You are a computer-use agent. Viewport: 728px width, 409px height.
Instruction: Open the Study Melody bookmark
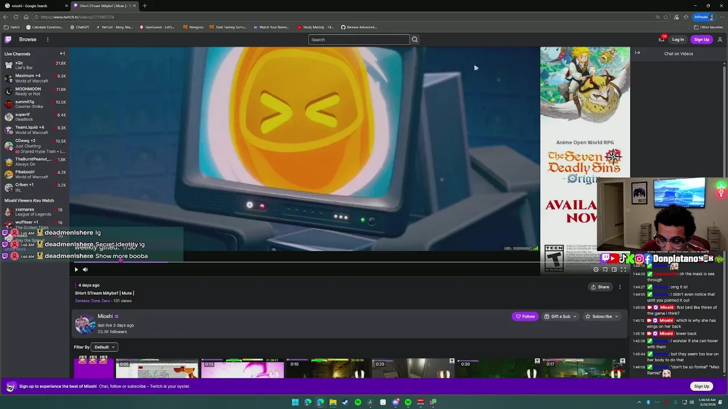click(315, 27)
